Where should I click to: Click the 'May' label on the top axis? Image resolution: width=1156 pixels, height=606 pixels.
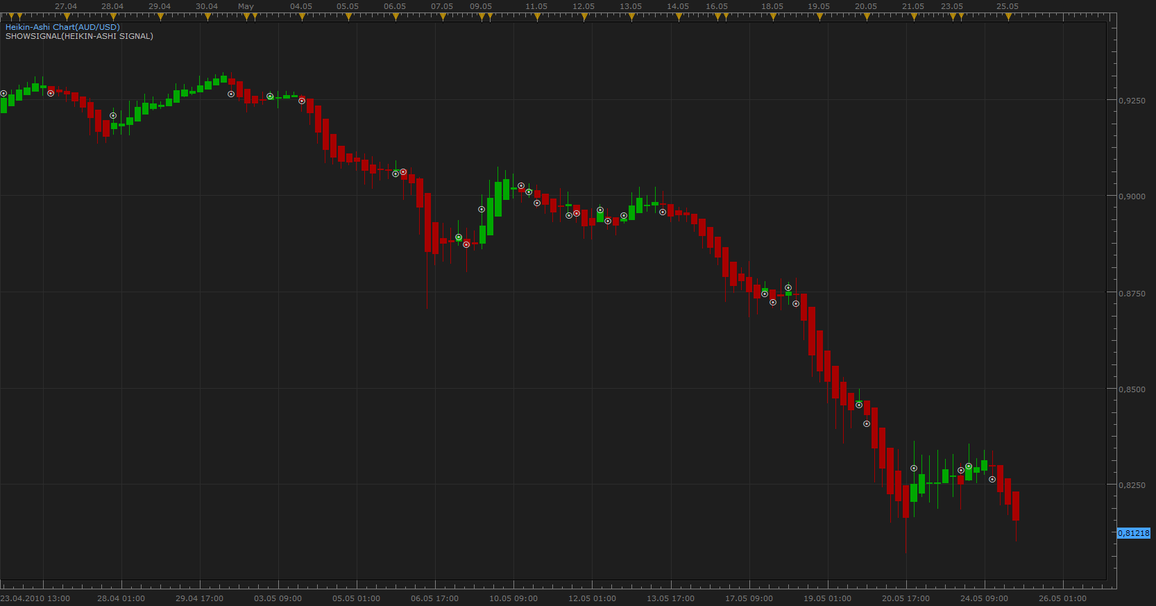[246, 6]
